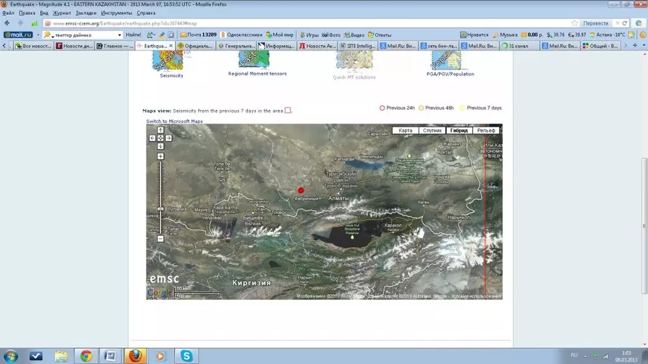The height and width of the screenshot is (364, 648).
Task: Click the map zoom slider handle
Action: (x=161, y=209)
